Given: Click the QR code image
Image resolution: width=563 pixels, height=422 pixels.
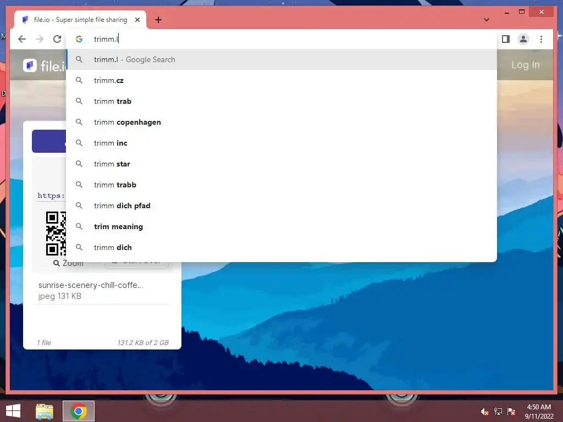Looking at the screenshot, I should coord(56,233).
